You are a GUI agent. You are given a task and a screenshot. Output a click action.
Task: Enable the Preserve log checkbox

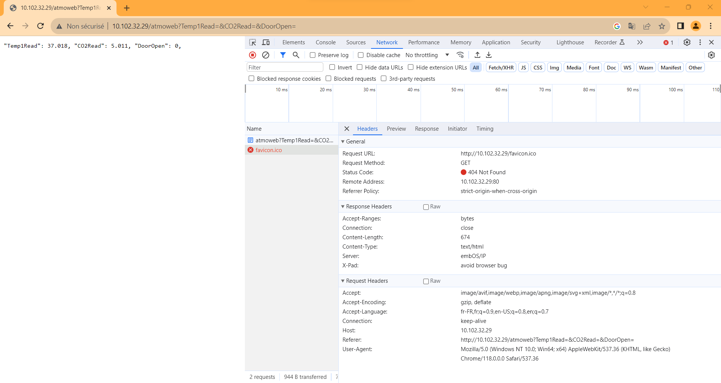pyautogui.click(x=312, y=55)
